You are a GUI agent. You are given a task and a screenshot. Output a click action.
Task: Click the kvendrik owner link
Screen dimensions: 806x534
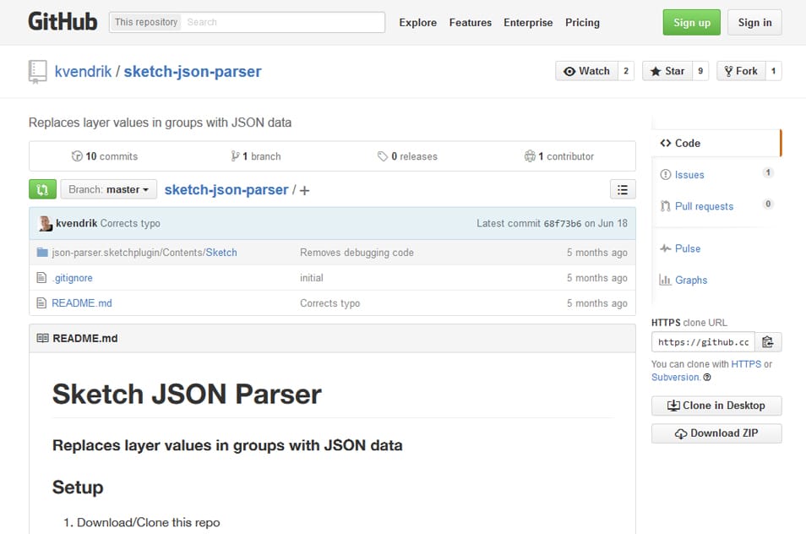(x=83, y=72)
